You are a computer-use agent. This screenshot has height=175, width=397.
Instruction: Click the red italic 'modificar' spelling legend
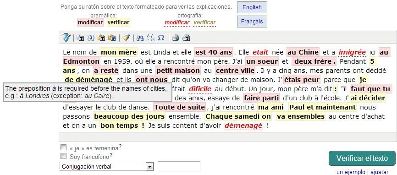coord(177,22)
